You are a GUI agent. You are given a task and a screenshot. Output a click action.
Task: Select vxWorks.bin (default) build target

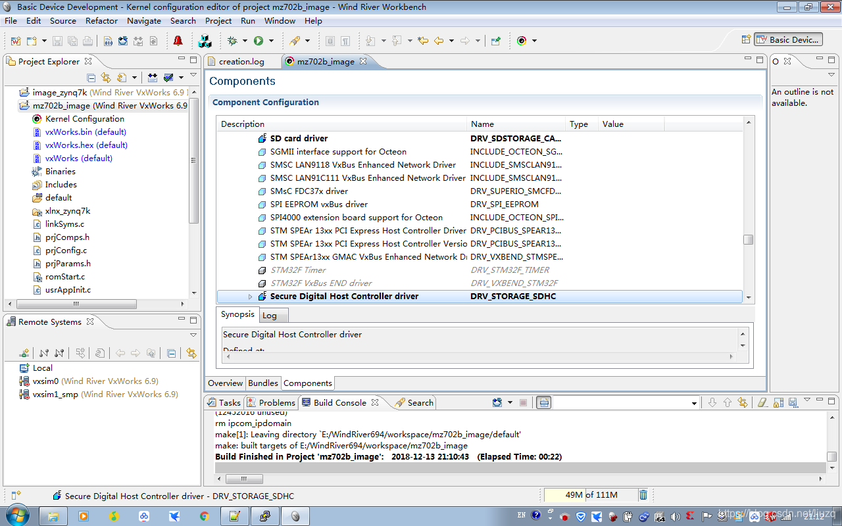86,132
